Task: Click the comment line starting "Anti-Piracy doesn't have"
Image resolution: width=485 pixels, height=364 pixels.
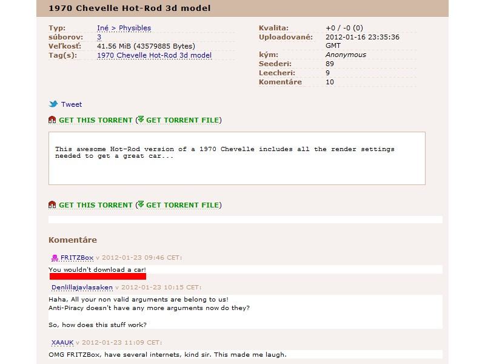Action: pyautogui.click(x=149, y=308)
